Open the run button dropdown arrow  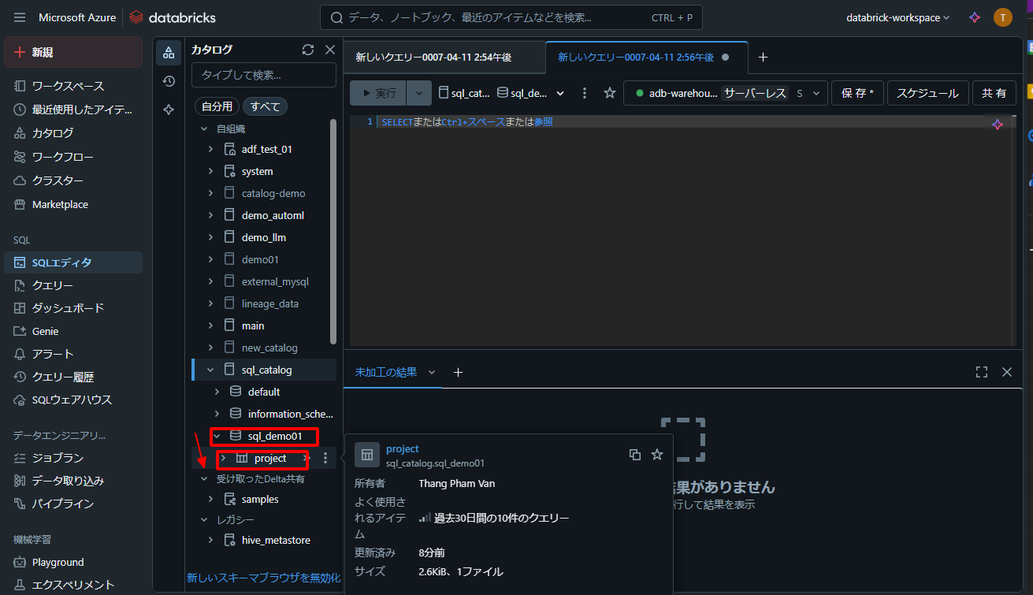click(419, 93)
